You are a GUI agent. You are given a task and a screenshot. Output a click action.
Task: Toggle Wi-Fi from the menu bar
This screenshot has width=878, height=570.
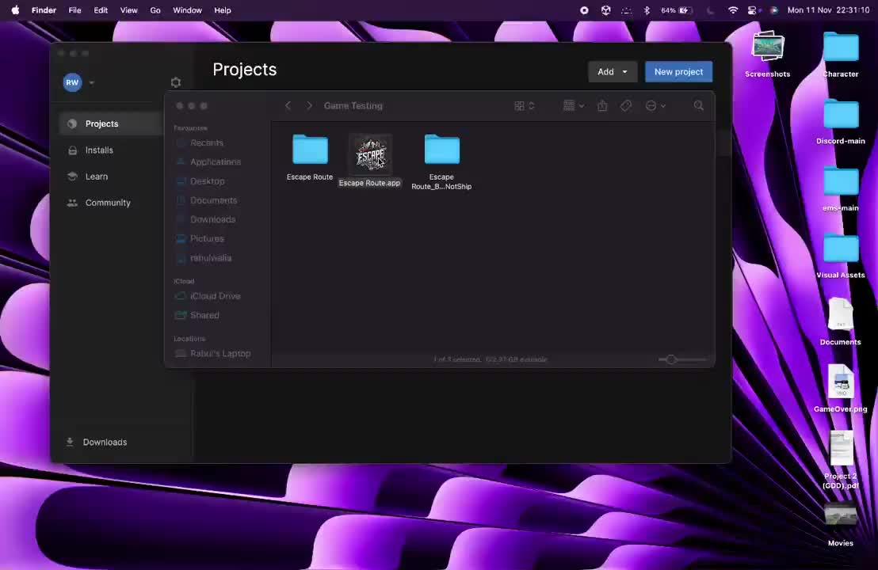pyautogui.click(x=733, y=10)
